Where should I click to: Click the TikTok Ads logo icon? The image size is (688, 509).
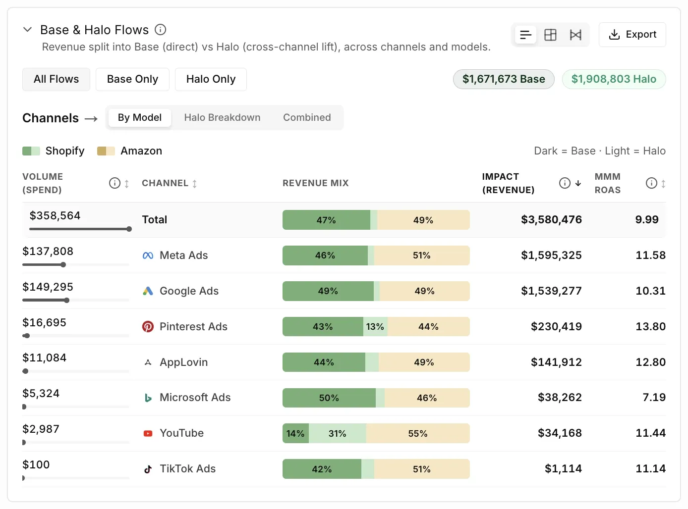pos(148,469)
